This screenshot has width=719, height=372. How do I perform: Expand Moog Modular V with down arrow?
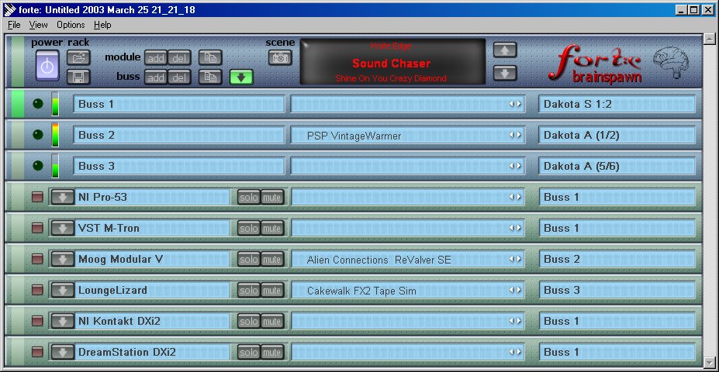point(63,260)
